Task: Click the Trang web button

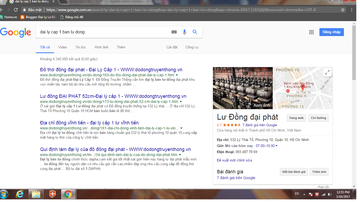Action: (x=296, y=118)
